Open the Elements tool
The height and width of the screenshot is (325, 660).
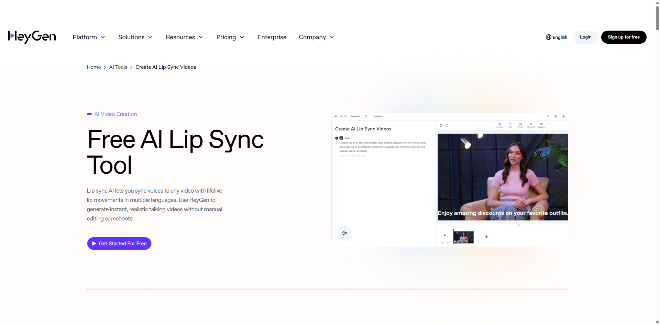coord(531,125)
